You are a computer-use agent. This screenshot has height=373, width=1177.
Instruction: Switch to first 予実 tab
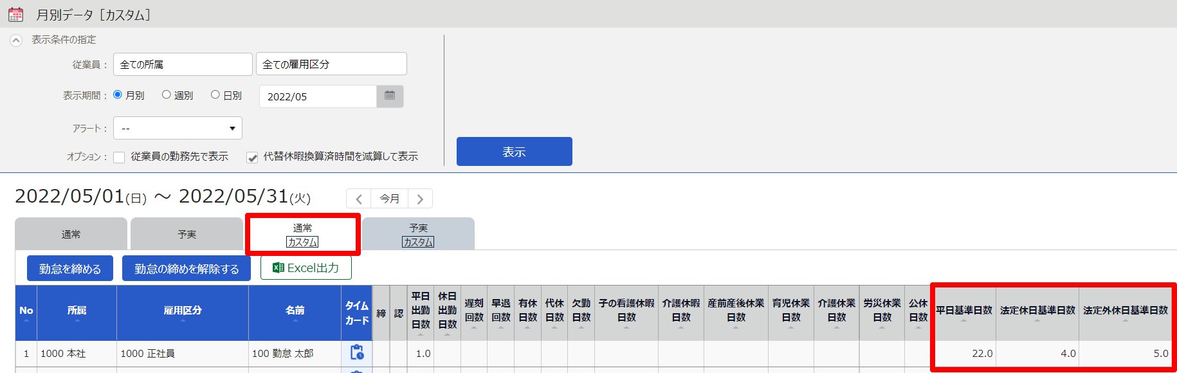click(x=187, y=234)
